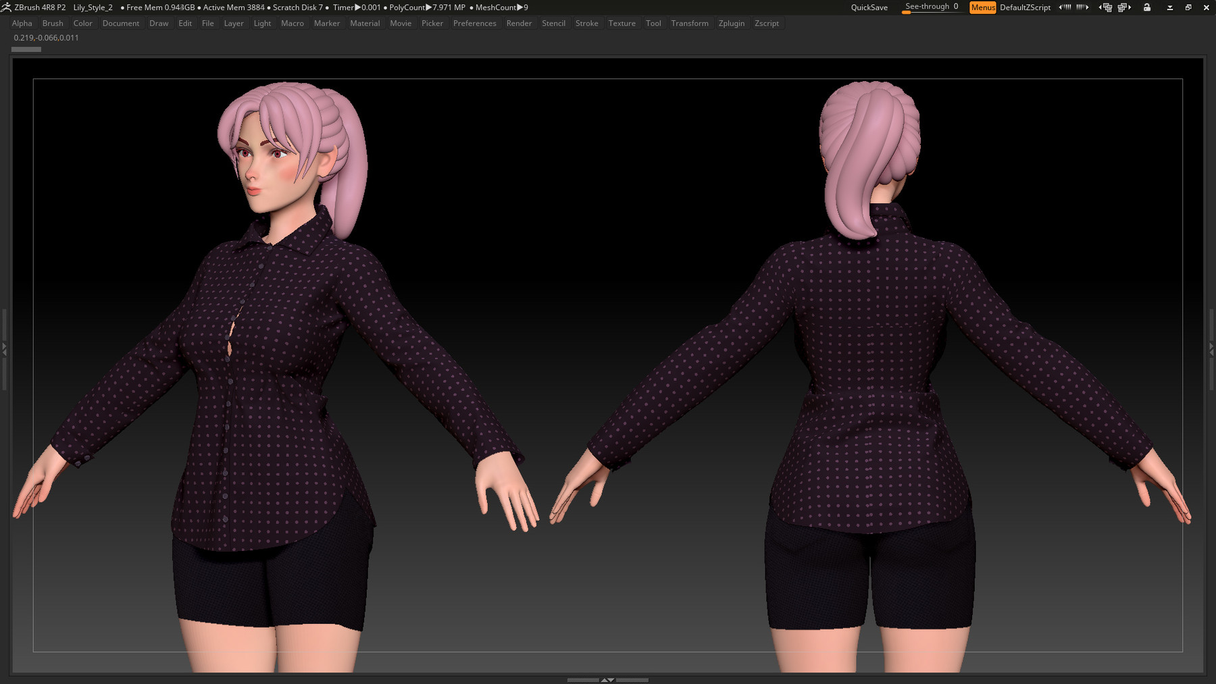Toggle the orange Menus button
The image size is (1216, 684).
982,7
